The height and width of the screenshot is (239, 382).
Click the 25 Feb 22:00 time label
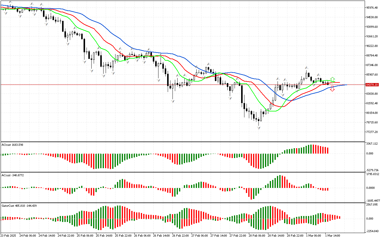(123, 236)
